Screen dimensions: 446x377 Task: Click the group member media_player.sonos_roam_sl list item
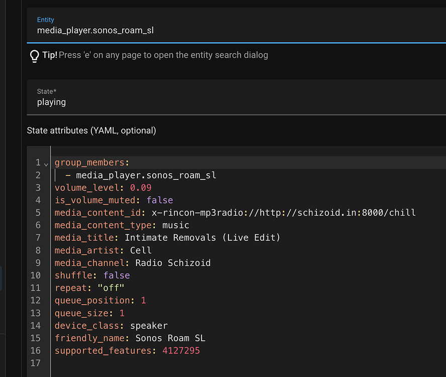click(146, 175)
